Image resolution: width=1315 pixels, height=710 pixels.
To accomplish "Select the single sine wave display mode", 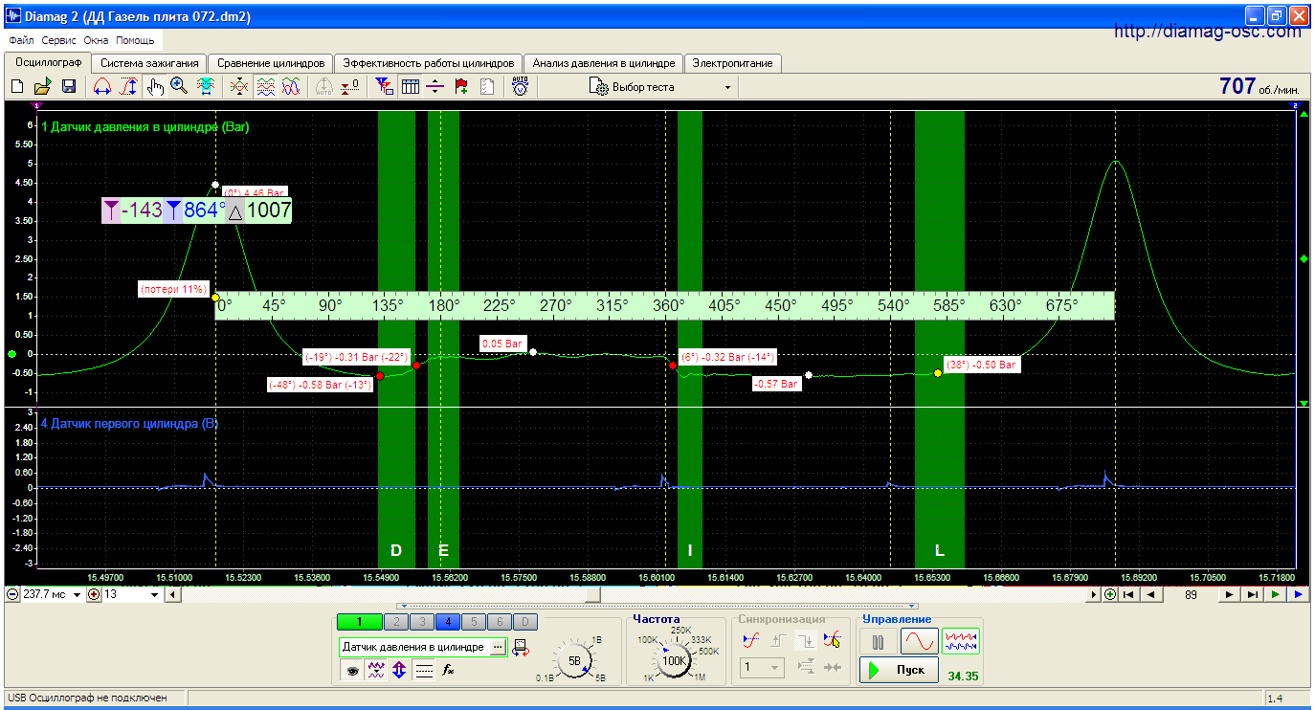I will (x=920, y=641).
